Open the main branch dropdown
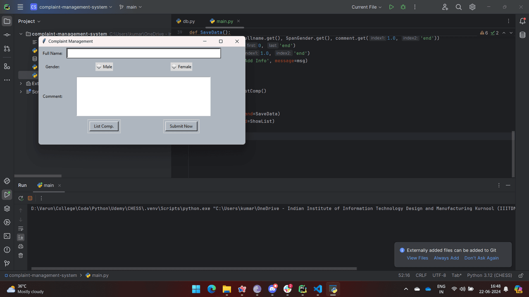Viewport: 529px width, 297px height. 131,7
